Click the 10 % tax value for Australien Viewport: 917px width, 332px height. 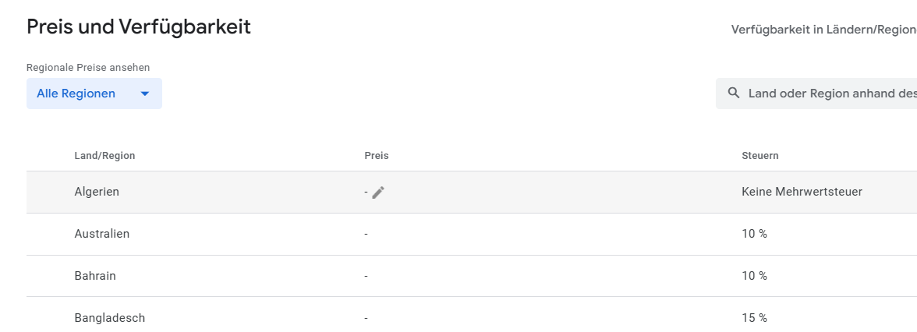[x=754, y=234]
